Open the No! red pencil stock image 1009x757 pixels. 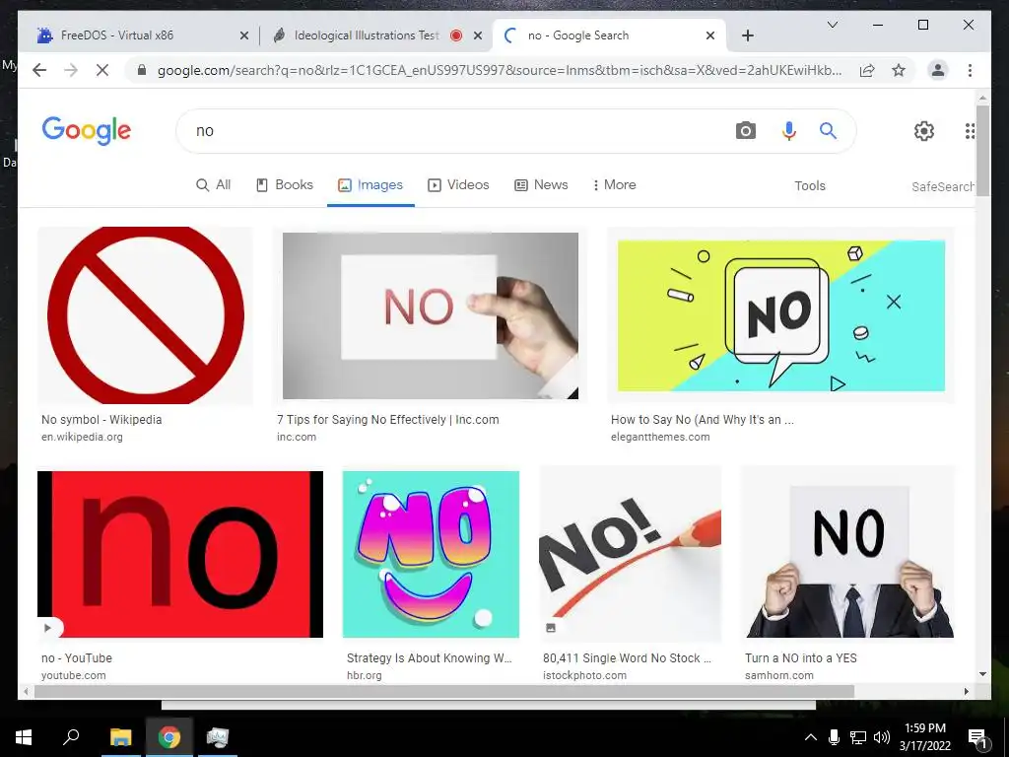tap(631, 554)
